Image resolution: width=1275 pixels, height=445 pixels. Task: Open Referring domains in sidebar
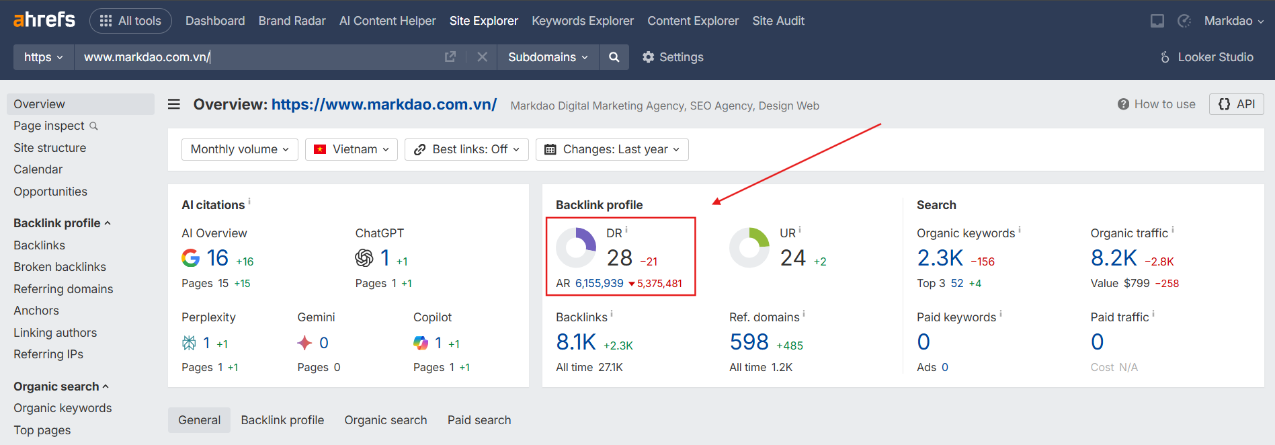63,289
